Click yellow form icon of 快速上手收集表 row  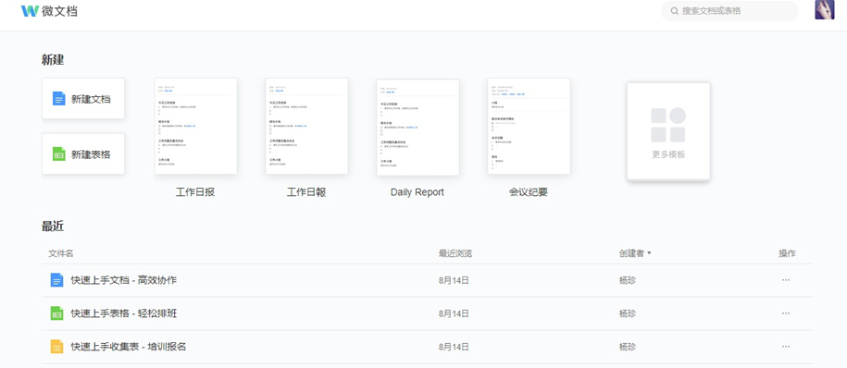[56, 347]
